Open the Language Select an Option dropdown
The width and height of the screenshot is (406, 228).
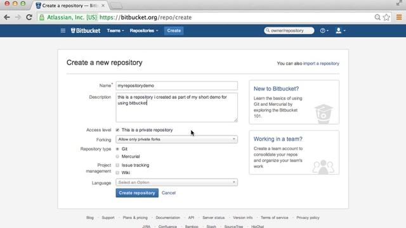(176, 182)
